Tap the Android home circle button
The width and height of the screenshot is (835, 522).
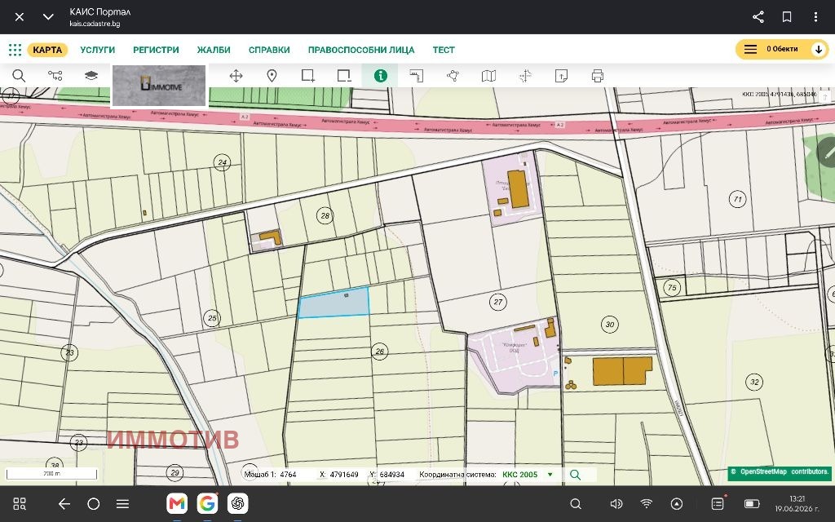(93, 504)
